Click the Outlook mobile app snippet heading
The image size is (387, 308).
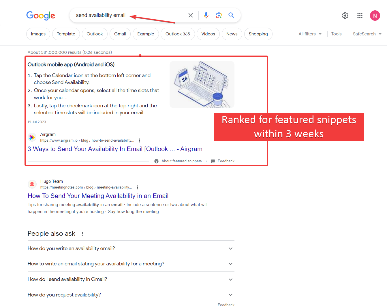pos(71,64)
